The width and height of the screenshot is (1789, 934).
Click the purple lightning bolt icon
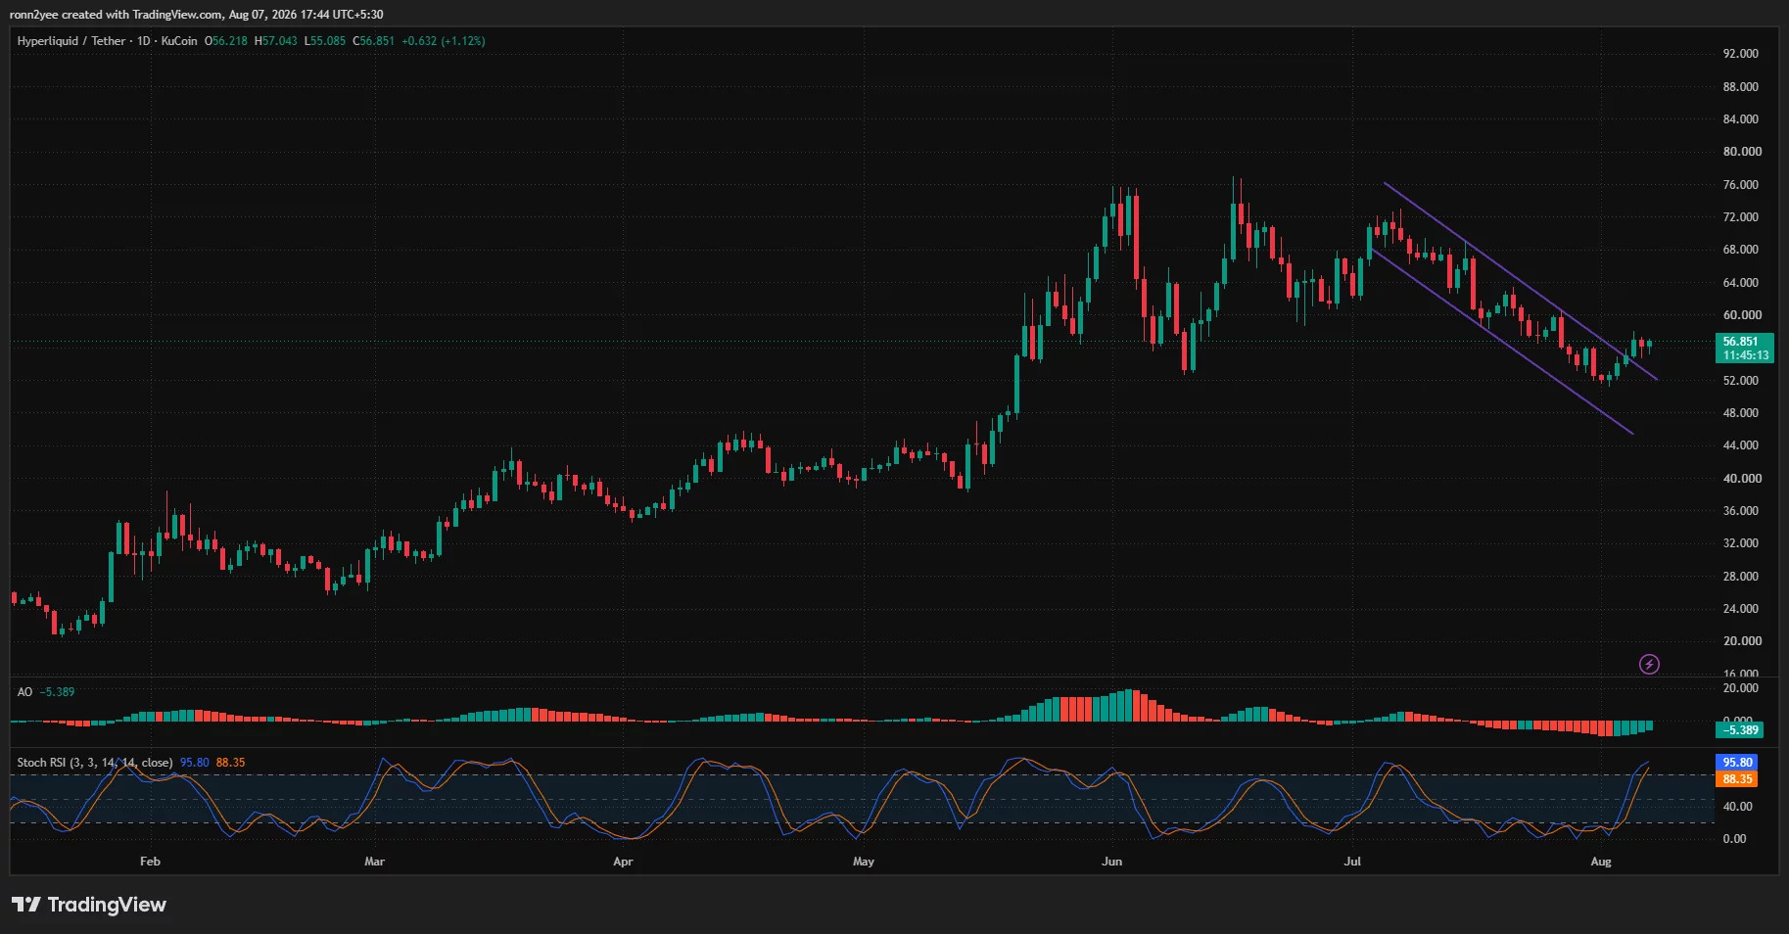pos(1649,665)
